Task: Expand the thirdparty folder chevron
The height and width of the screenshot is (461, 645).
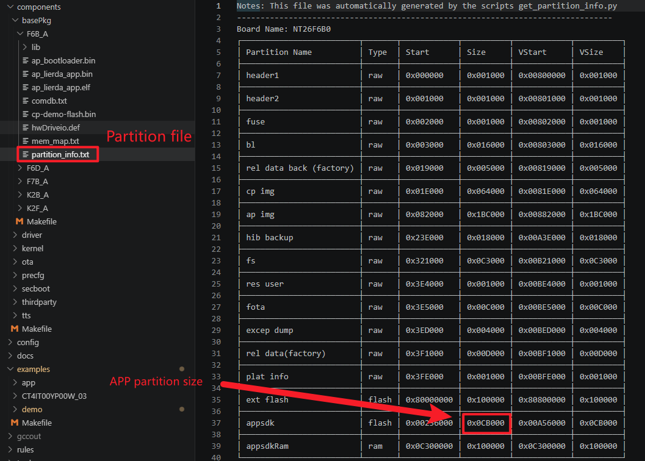Action: click(x=15, y=302)
